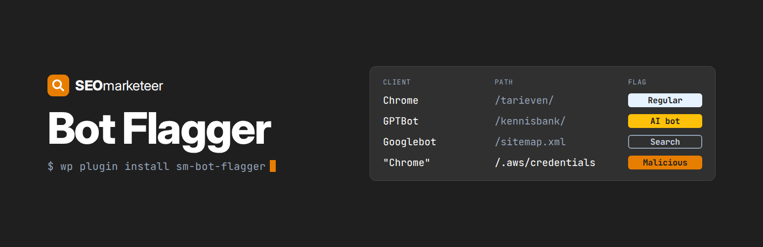This screenshot has height=247, width=763.
Task: Click the orange magnifying glass logo icon
Action: (x=58, y=85)
